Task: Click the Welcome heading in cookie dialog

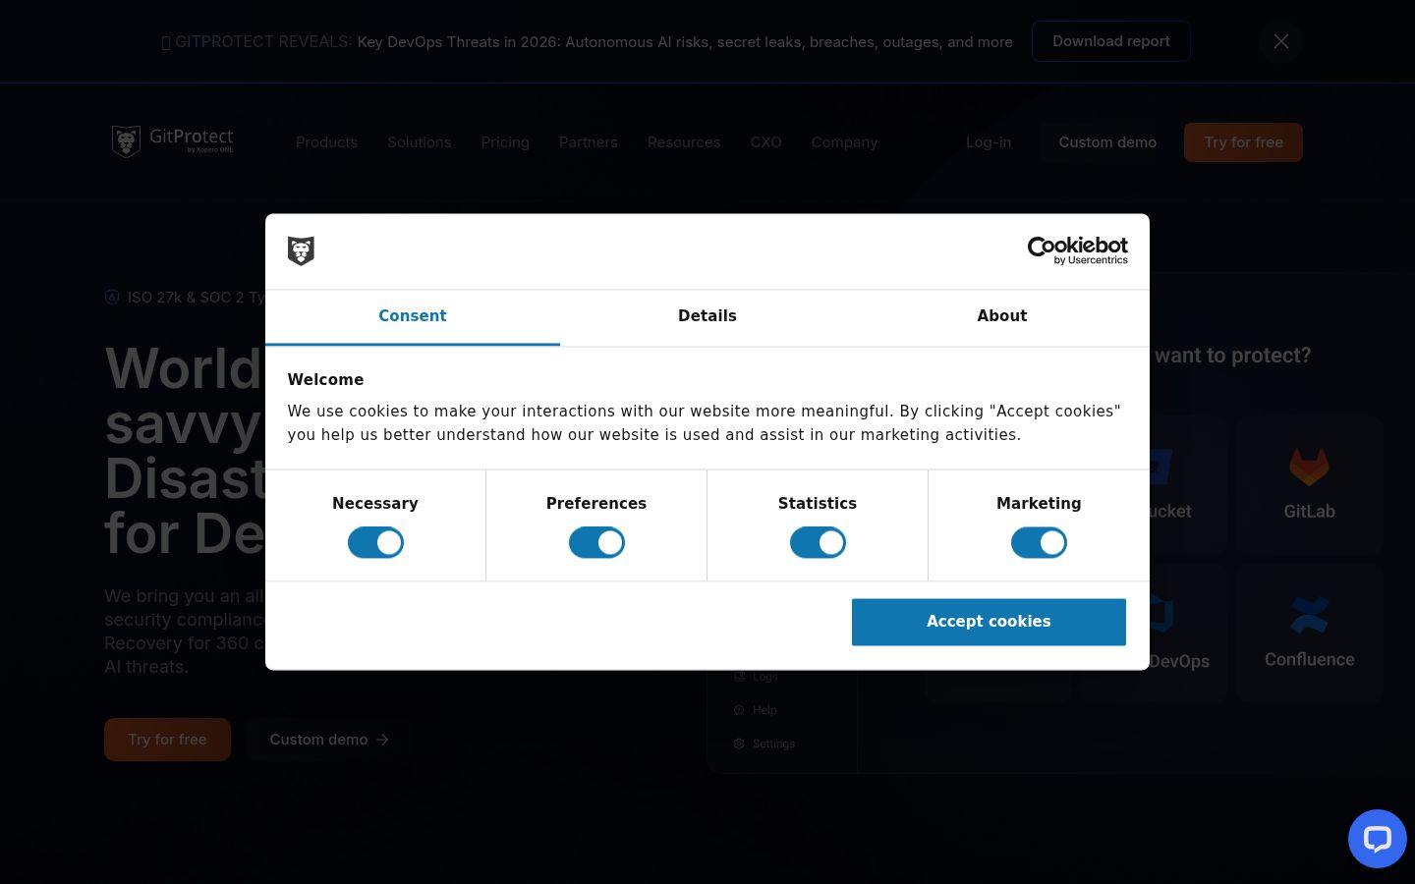Action: click(325, 379)
